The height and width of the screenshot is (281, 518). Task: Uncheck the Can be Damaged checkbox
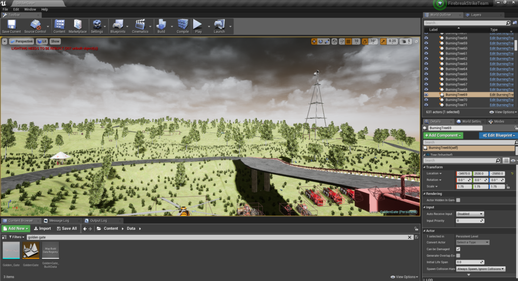[x=458, y=249]
